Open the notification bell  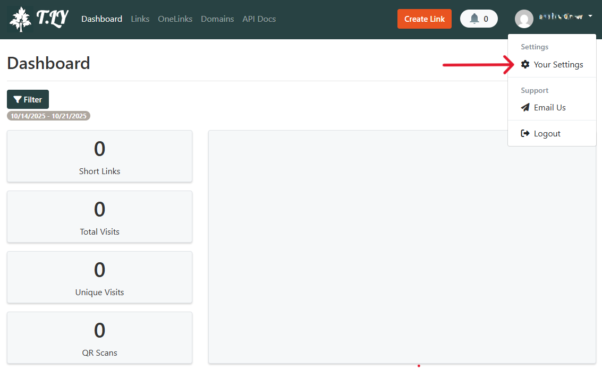click(474, 19)
